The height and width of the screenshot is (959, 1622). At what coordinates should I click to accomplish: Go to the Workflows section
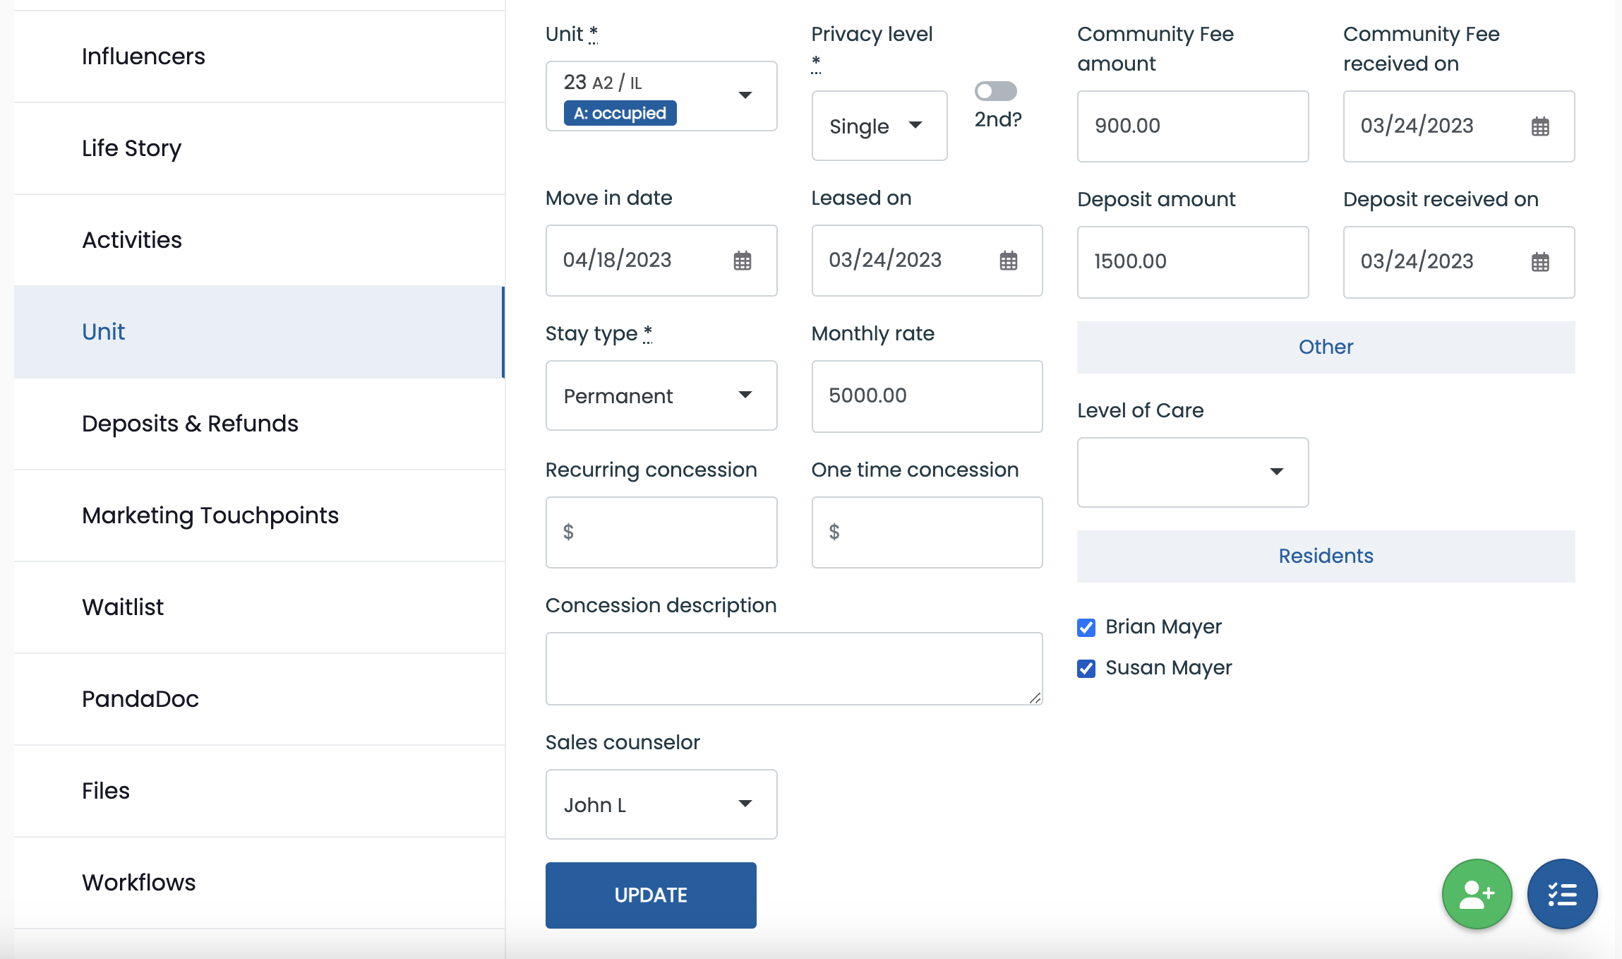pos(259,883)
